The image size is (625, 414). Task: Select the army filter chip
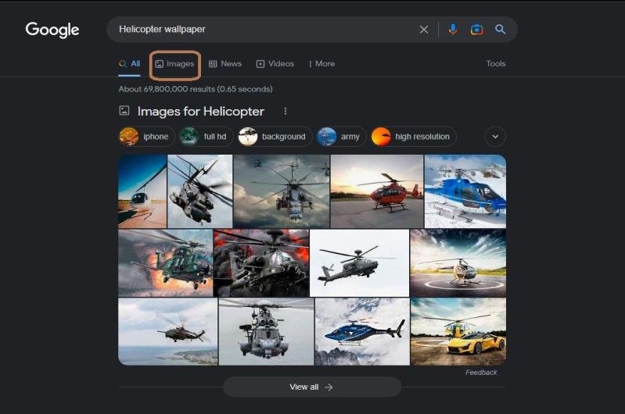(341, 137)
